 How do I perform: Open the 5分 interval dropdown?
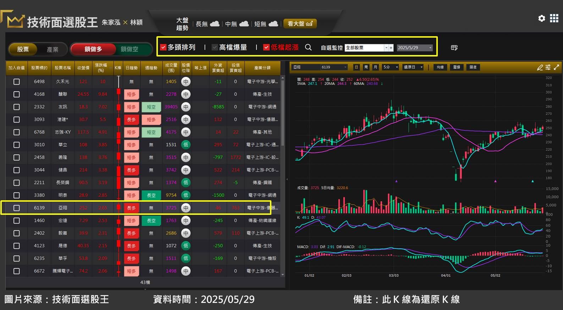[x=391, y=67]
